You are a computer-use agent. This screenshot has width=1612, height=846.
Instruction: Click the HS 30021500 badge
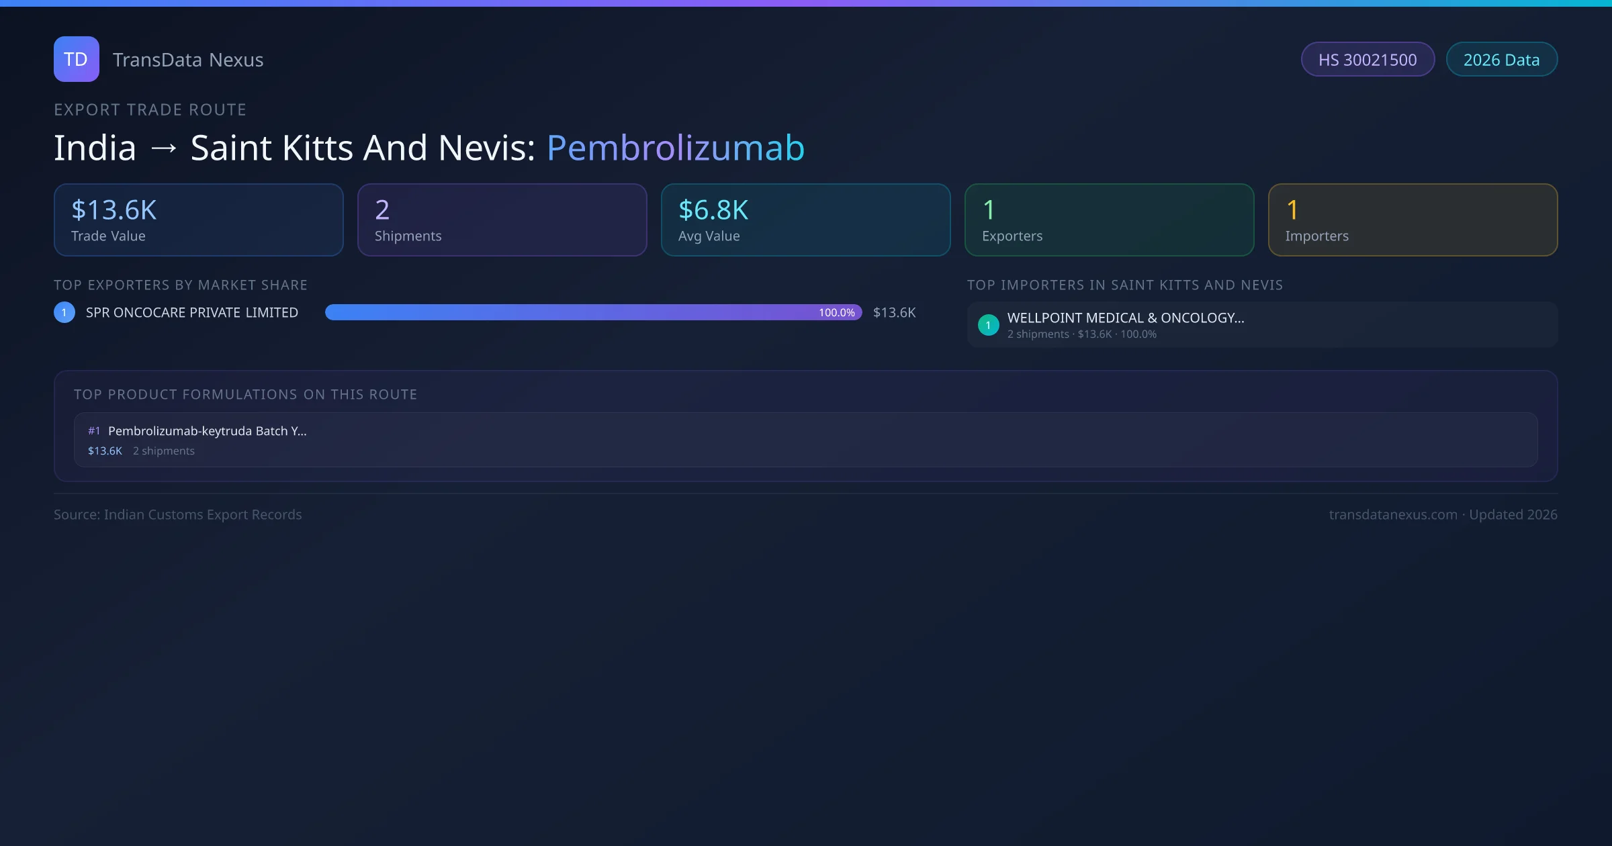[1367, 60]
